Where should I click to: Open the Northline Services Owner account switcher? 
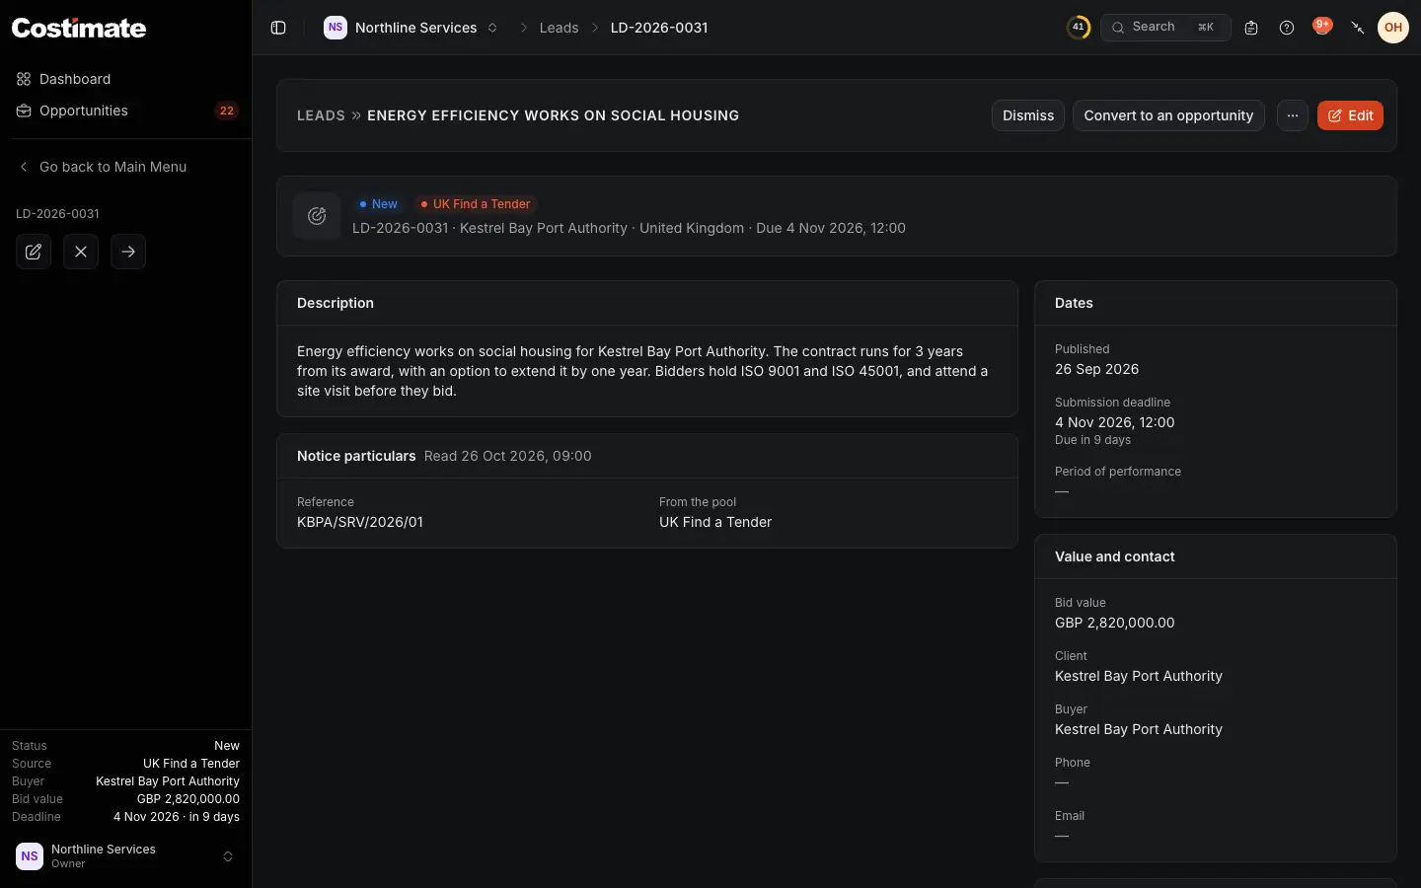click(x=125, y=856)
